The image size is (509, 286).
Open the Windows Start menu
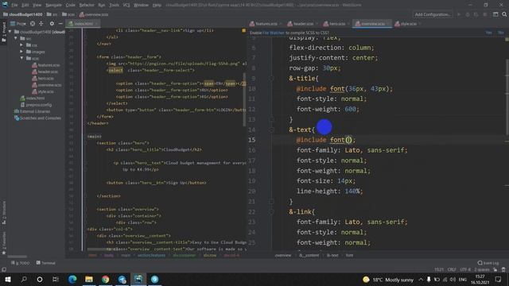pyautogui.click(x=8, y=279)
